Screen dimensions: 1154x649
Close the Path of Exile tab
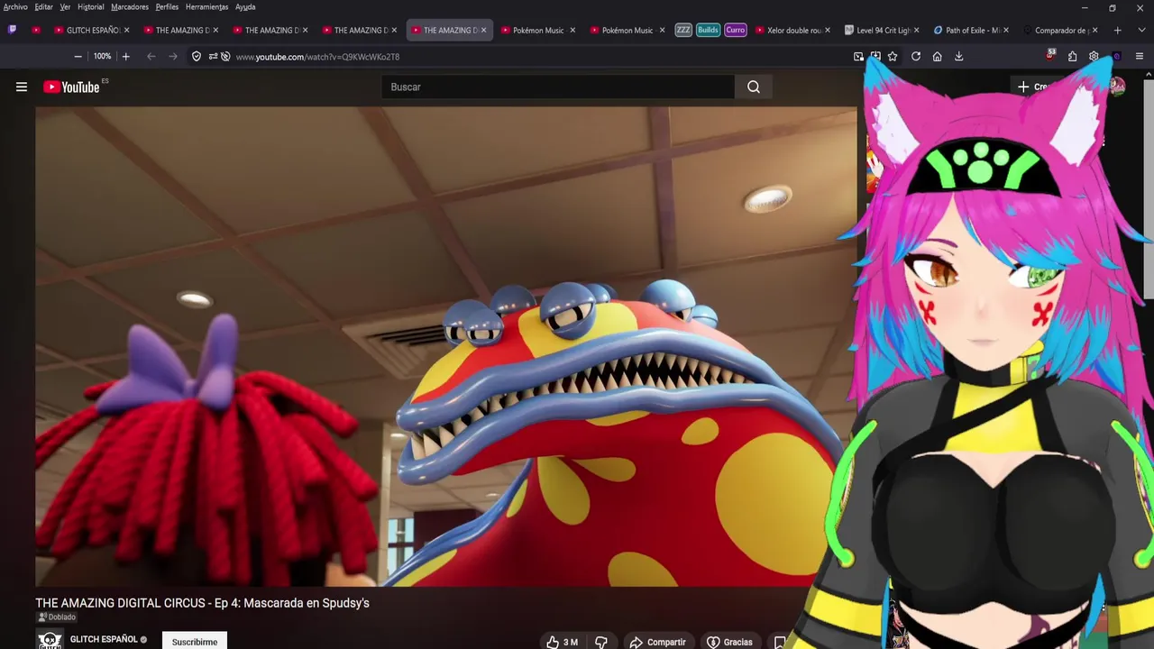point(1006,30)
